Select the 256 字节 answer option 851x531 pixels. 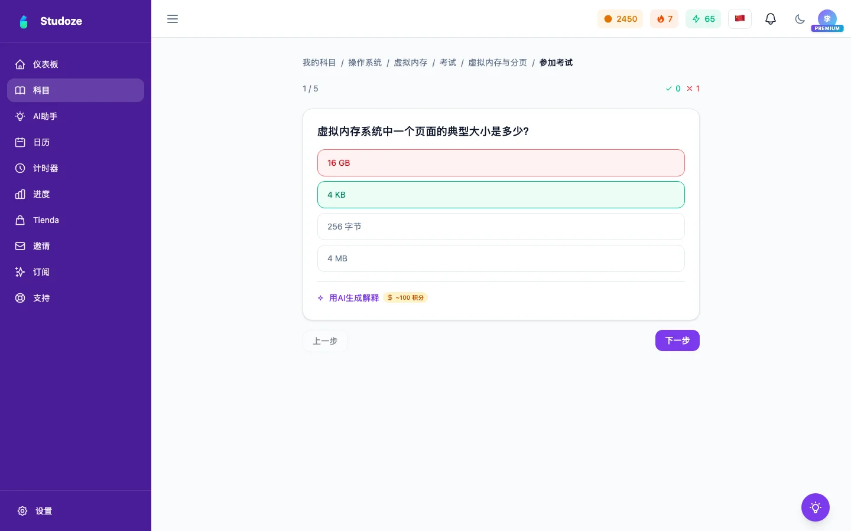click(x=501, y=227)
